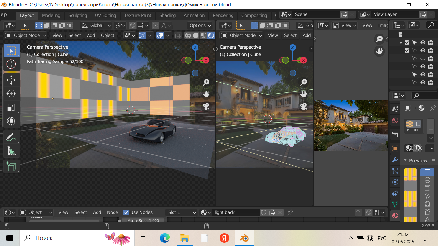Activate the Annotate pencil tool
The width and height of the screenshot is (438, 246).
(x=11, y=137)
